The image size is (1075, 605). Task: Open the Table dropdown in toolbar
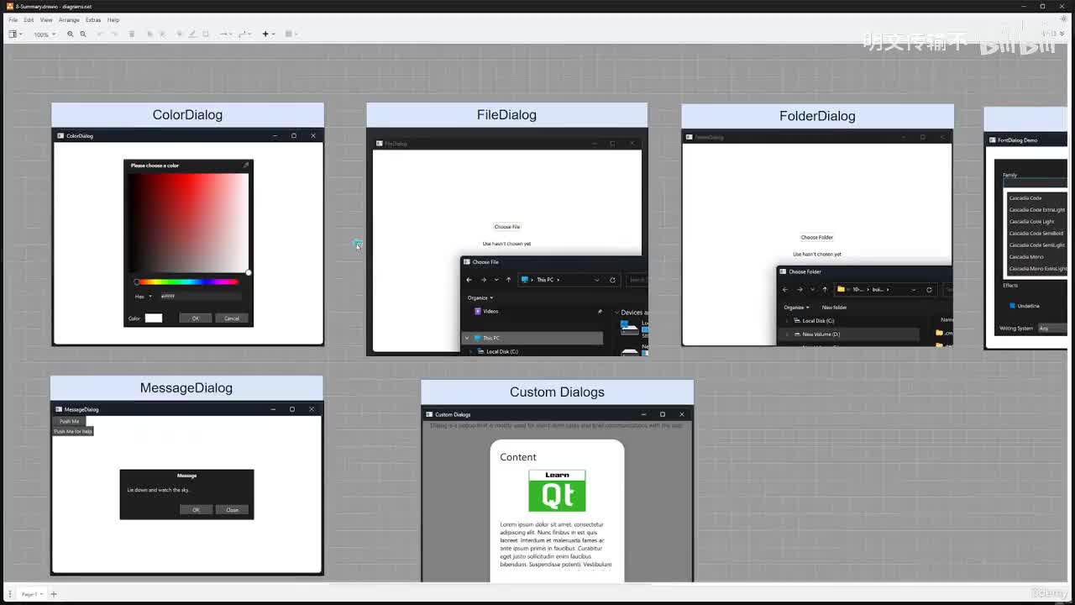pos(291,34)
